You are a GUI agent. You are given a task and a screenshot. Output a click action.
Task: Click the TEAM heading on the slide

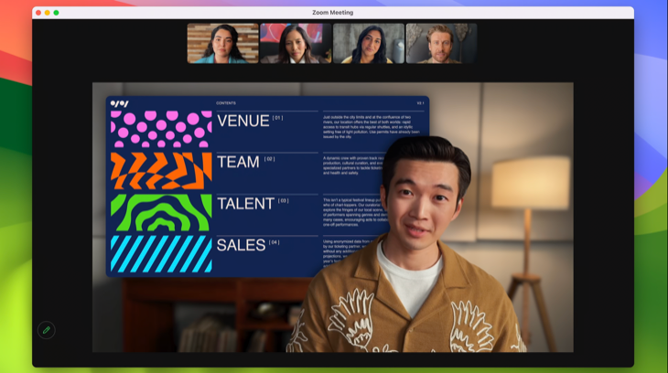[x=238, y=162]
